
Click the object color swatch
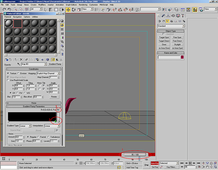(182, 57)
